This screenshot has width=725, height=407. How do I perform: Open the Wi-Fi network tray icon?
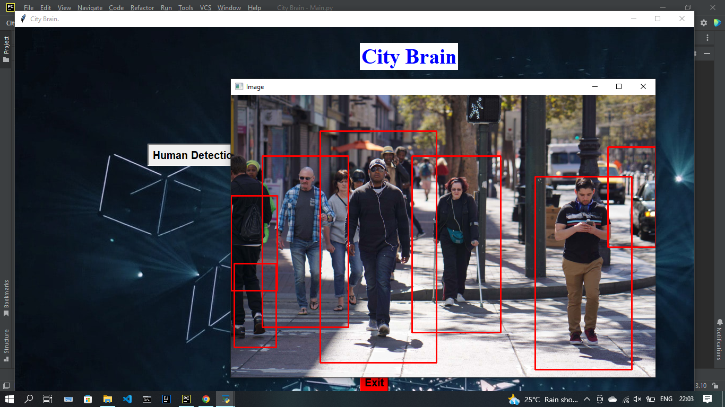click(x=625, y=399)
